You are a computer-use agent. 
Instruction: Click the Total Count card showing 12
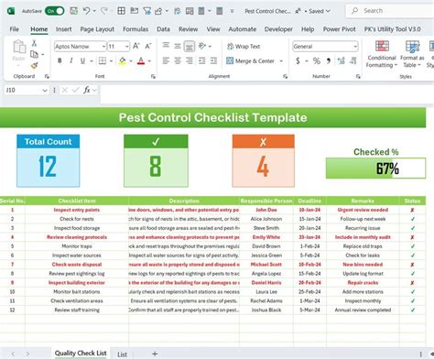pos(49,160)
